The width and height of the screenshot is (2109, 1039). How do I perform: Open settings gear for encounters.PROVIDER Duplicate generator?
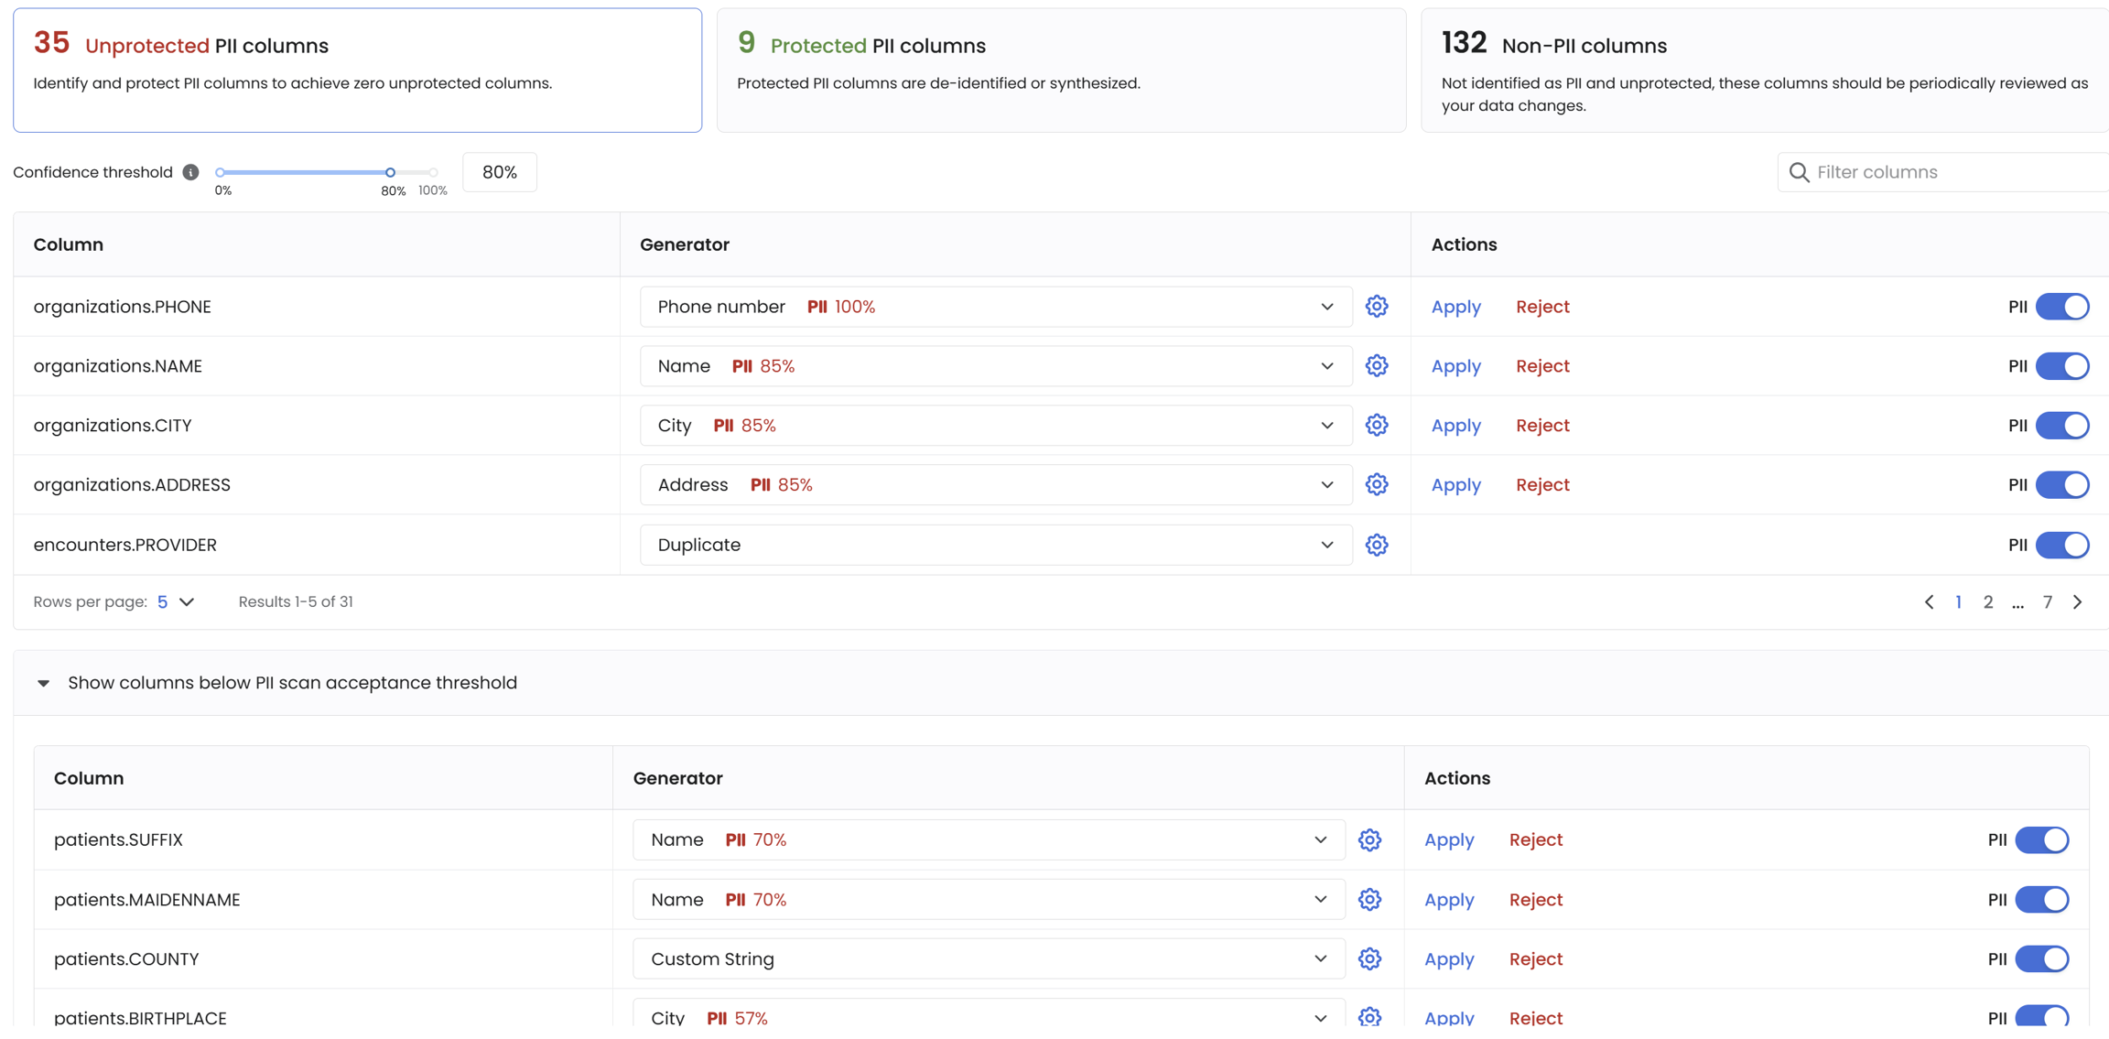coord(1376,545)
